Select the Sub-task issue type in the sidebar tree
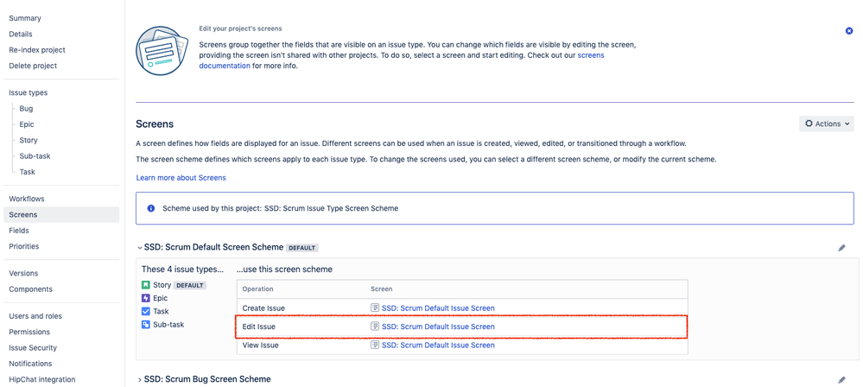The height and width of the screenshot is (387, 863). [x=35, y=156]
